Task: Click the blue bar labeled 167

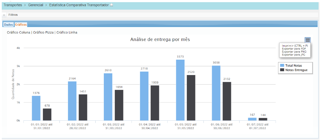Action: (x=252, y=119)
